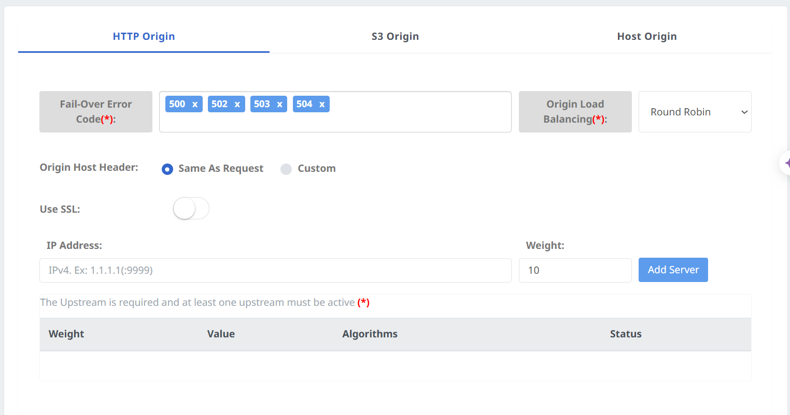Toggle the Use SSL switch
The image size is (790, 415).
(x=191, y=209)
